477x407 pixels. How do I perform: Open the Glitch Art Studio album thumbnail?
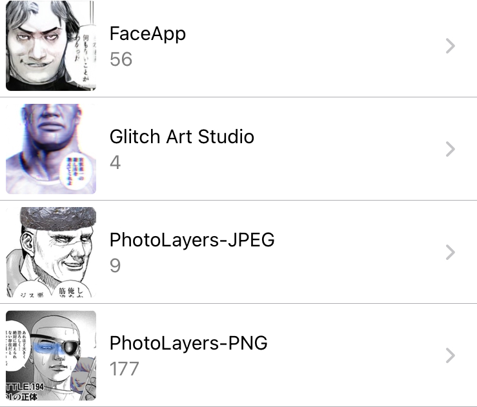[x=50, y=149]
